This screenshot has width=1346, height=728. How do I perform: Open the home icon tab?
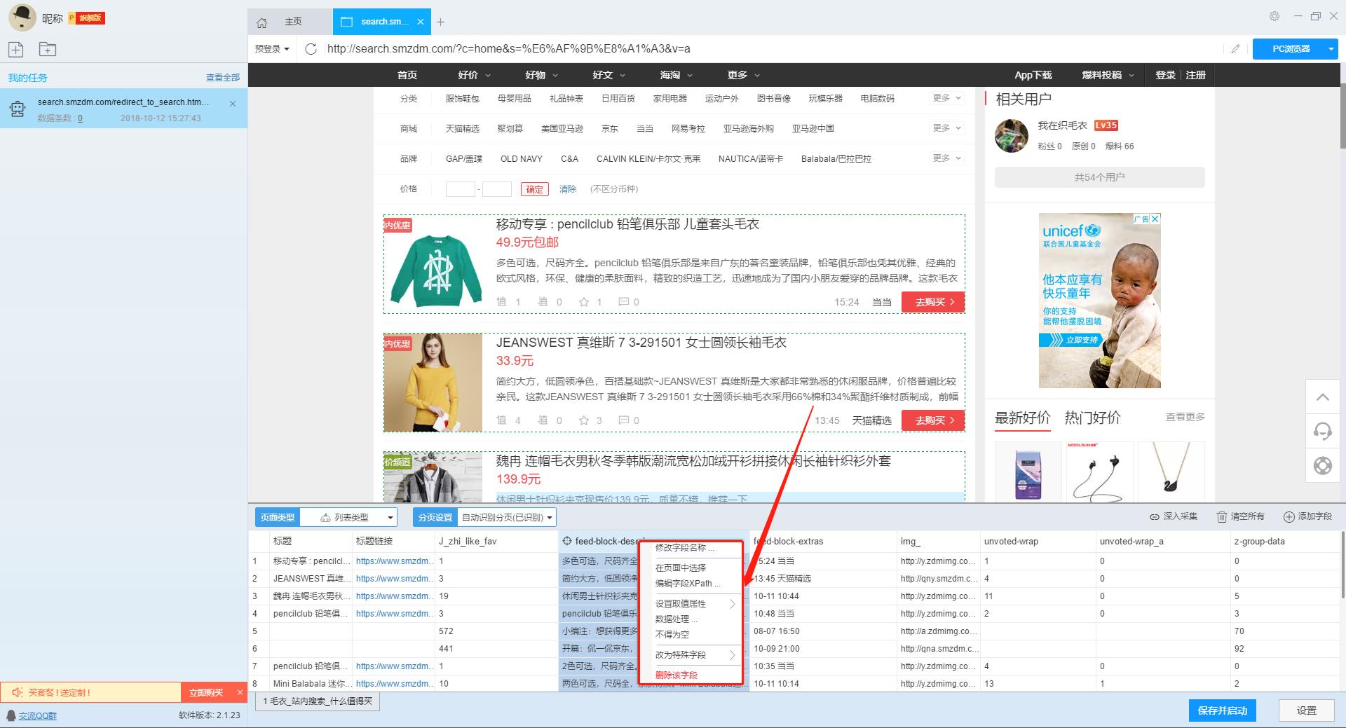(262, 22)
